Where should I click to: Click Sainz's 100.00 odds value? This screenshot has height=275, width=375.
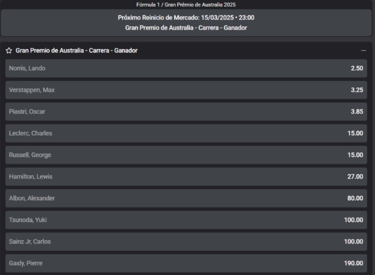click(354, 241)
